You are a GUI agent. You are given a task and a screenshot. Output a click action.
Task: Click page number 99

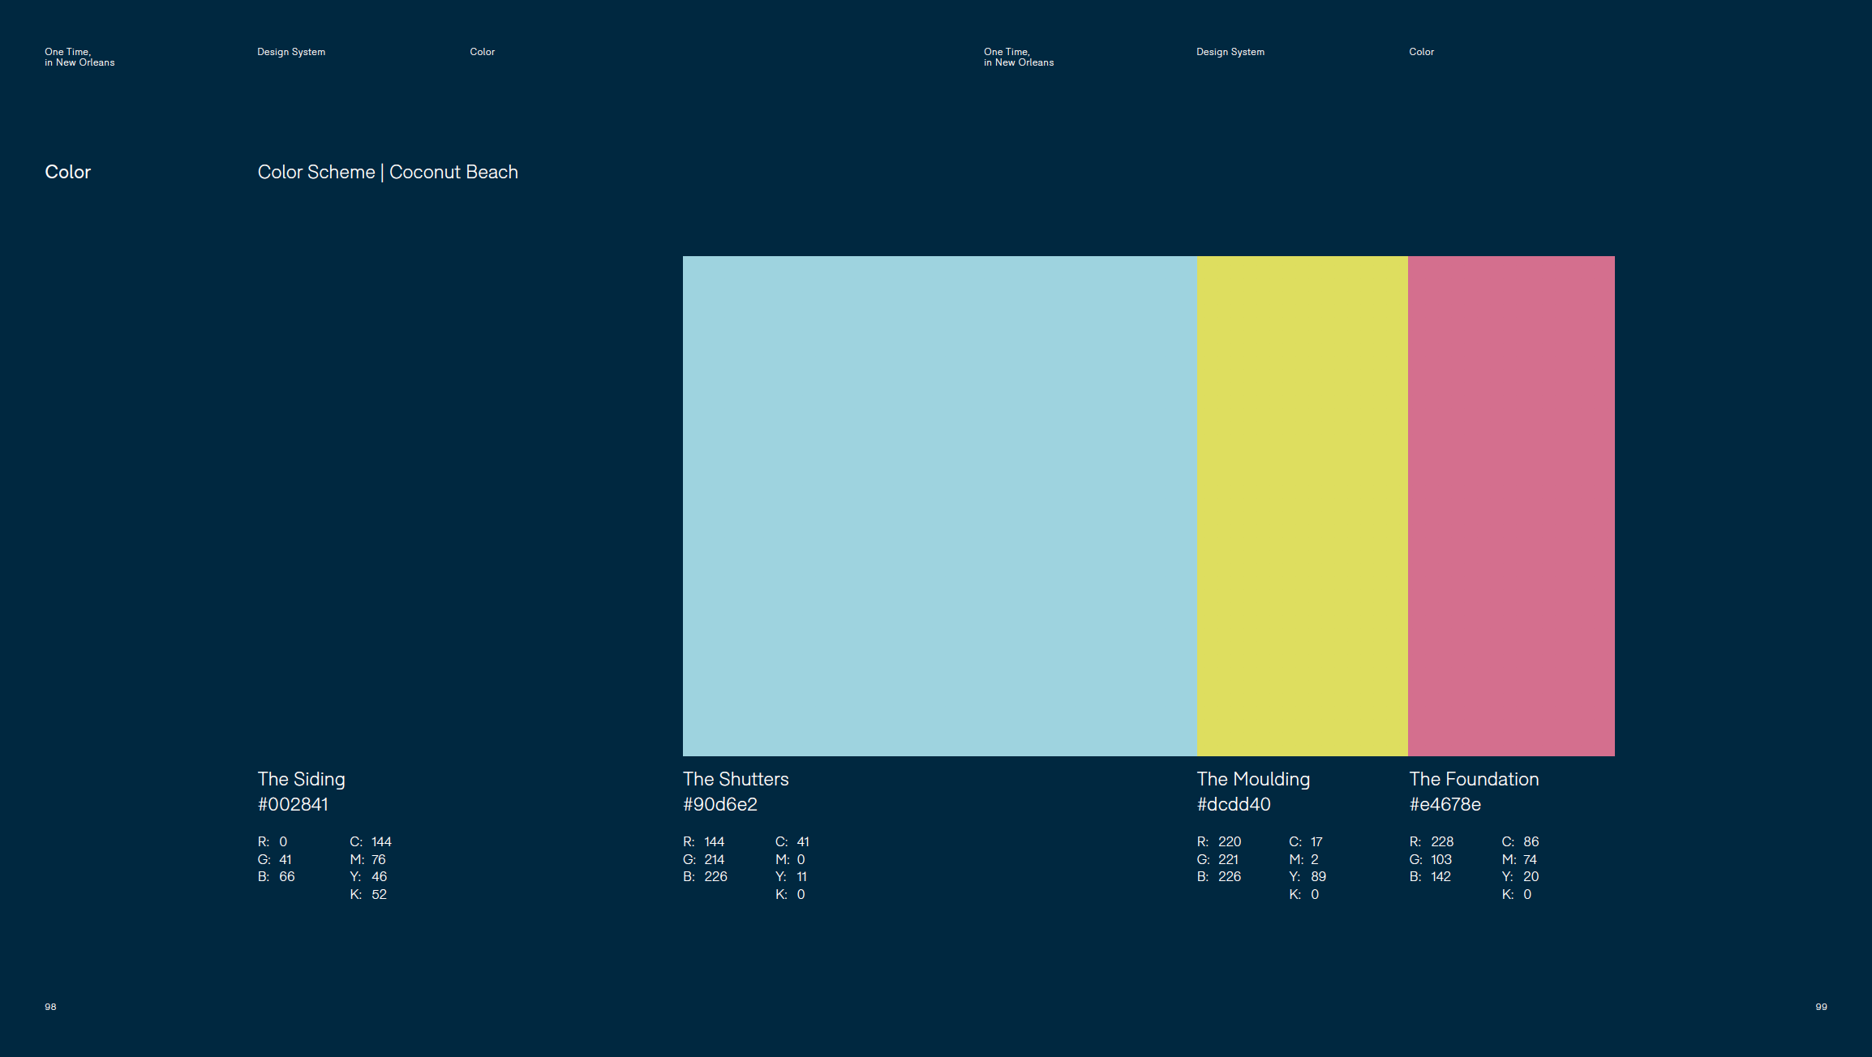1821,1007
